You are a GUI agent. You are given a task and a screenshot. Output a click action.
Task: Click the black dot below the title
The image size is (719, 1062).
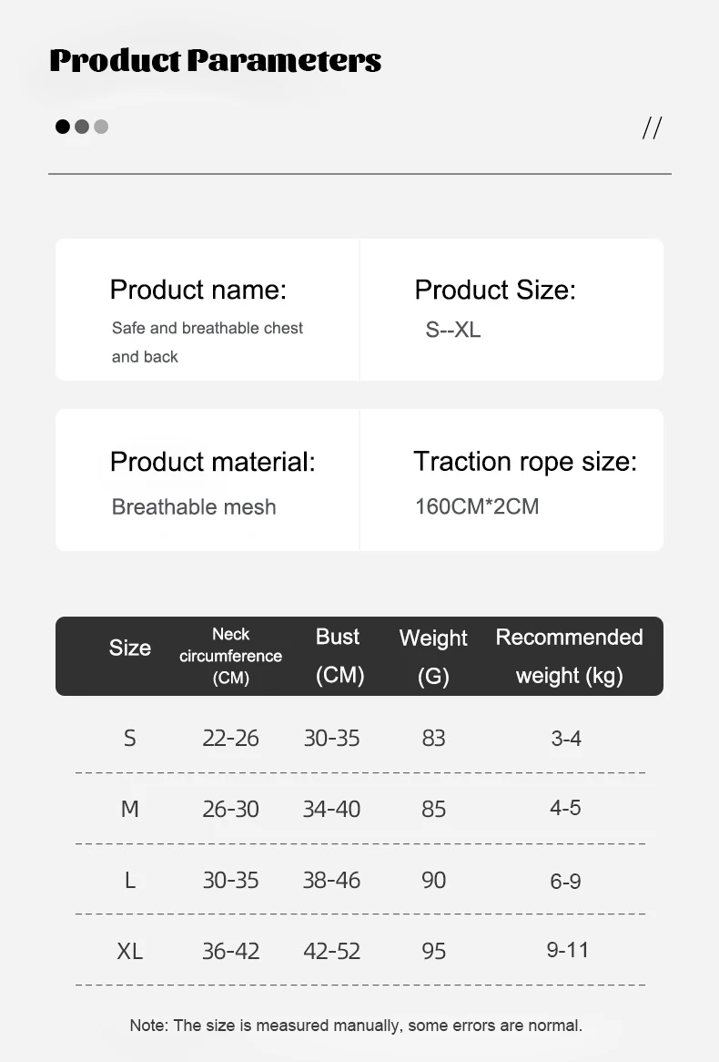[x=63, y=127]
